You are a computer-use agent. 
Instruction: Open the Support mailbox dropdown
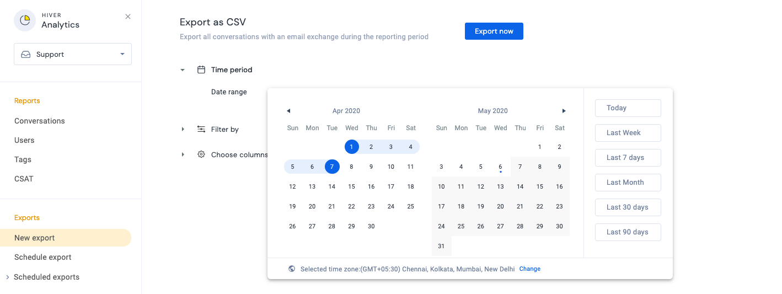coord(73,54)
